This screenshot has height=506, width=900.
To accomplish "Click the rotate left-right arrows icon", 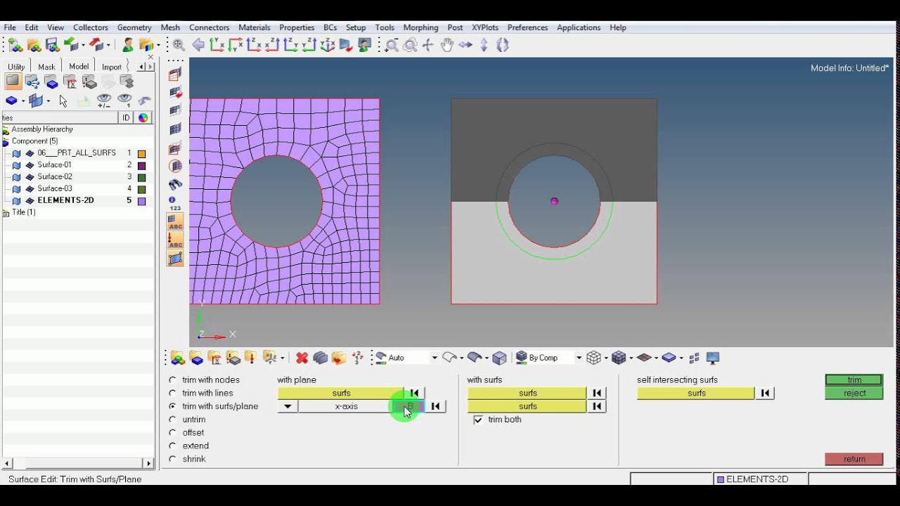I will 465,45.
